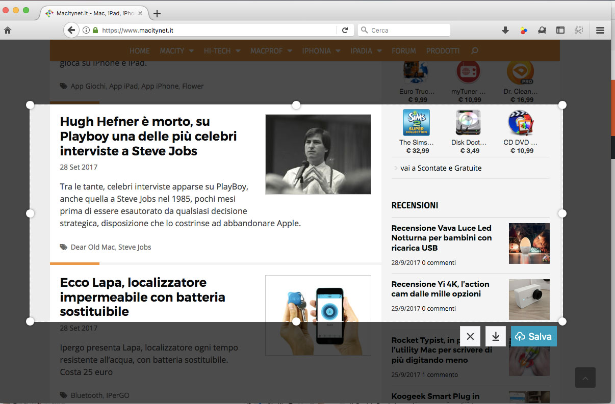Open the hamburger menu

[x=600, y=30]
